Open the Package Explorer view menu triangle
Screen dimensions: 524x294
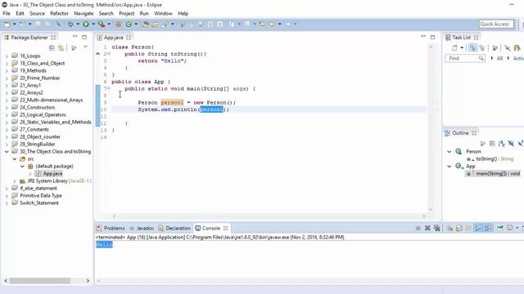click(x=85, y=47)
